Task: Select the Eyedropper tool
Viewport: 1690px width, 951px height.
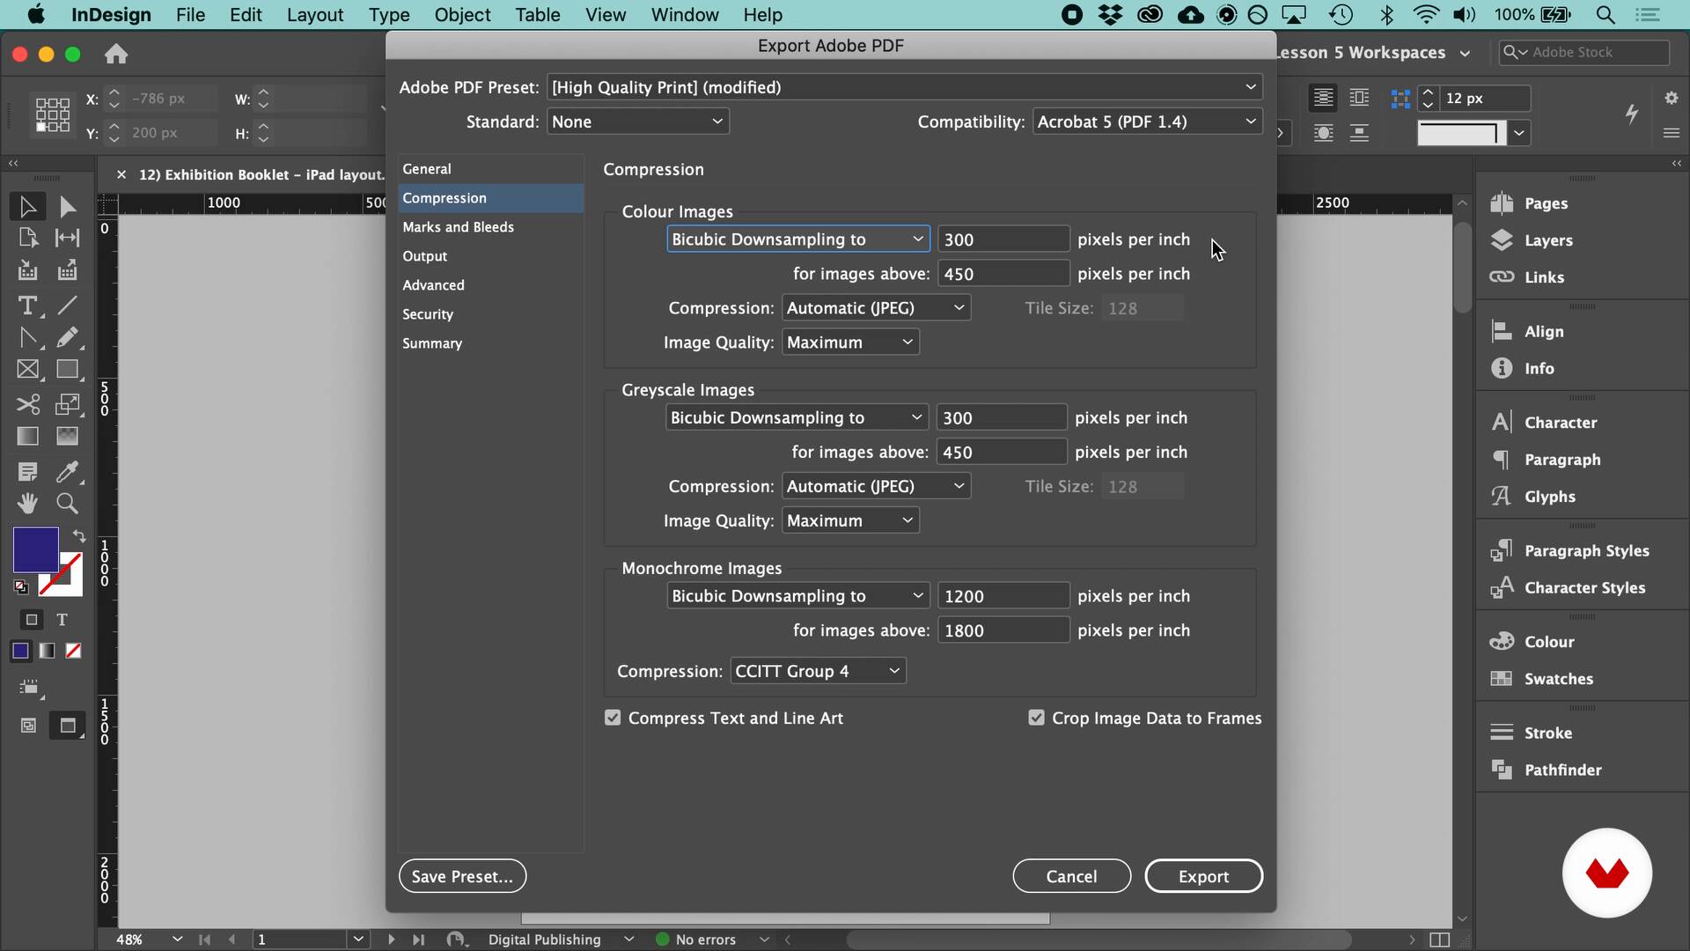Action: pyautogui.click(x=68, y=472)
